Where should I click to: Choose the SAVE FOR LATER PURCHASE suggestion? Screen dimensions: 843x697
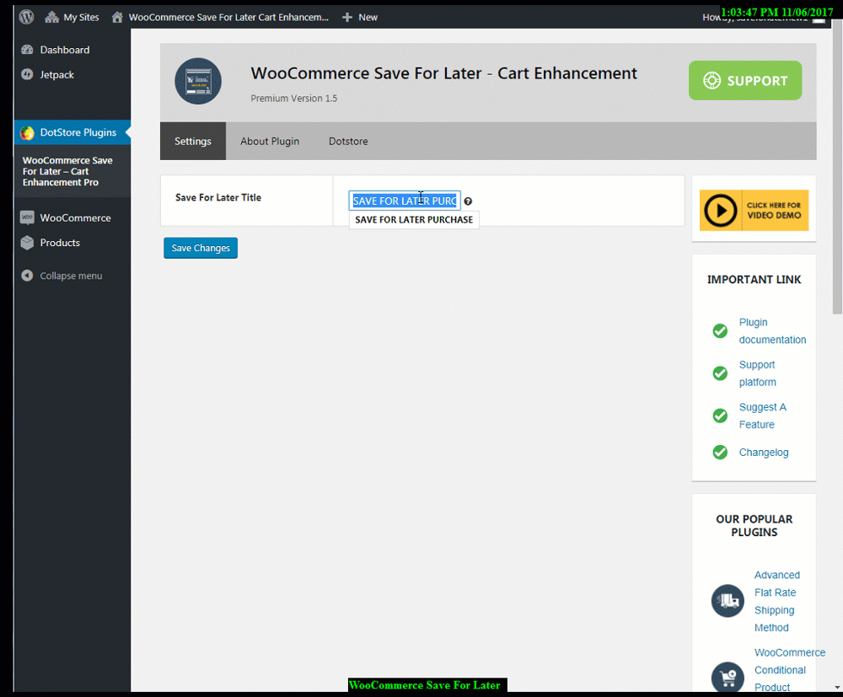(x=414, y=219)
